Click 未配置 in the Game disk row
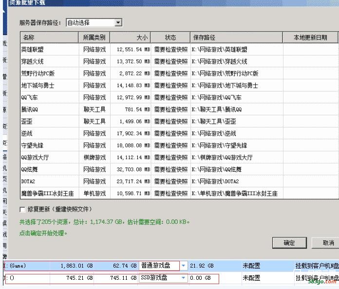Viewport: 339px width, 289px height. [x=251, y=266]
